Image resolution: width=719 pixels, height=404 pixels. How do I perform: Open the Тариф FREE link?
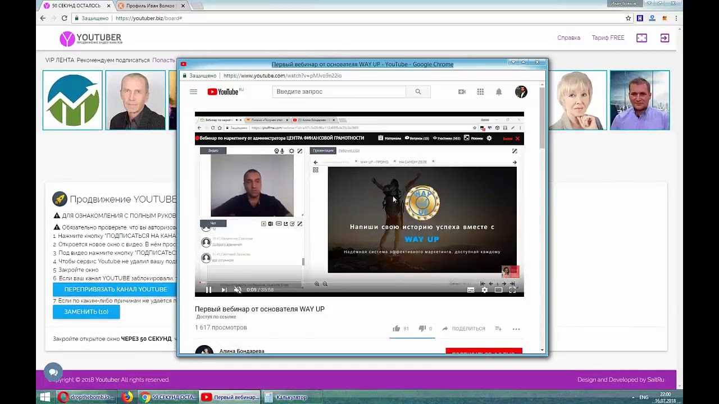point(608,38)
